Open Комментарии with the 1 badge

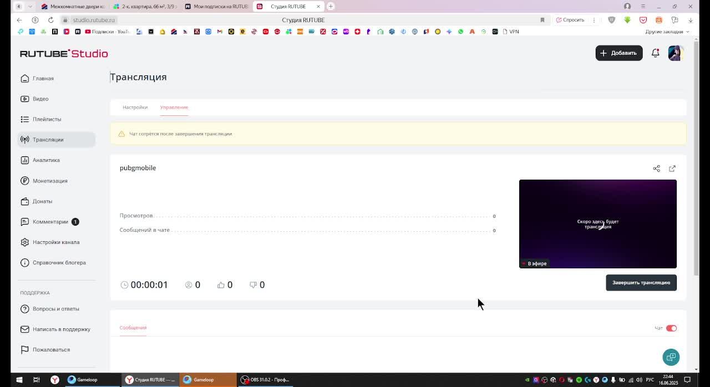click(50, 222)
